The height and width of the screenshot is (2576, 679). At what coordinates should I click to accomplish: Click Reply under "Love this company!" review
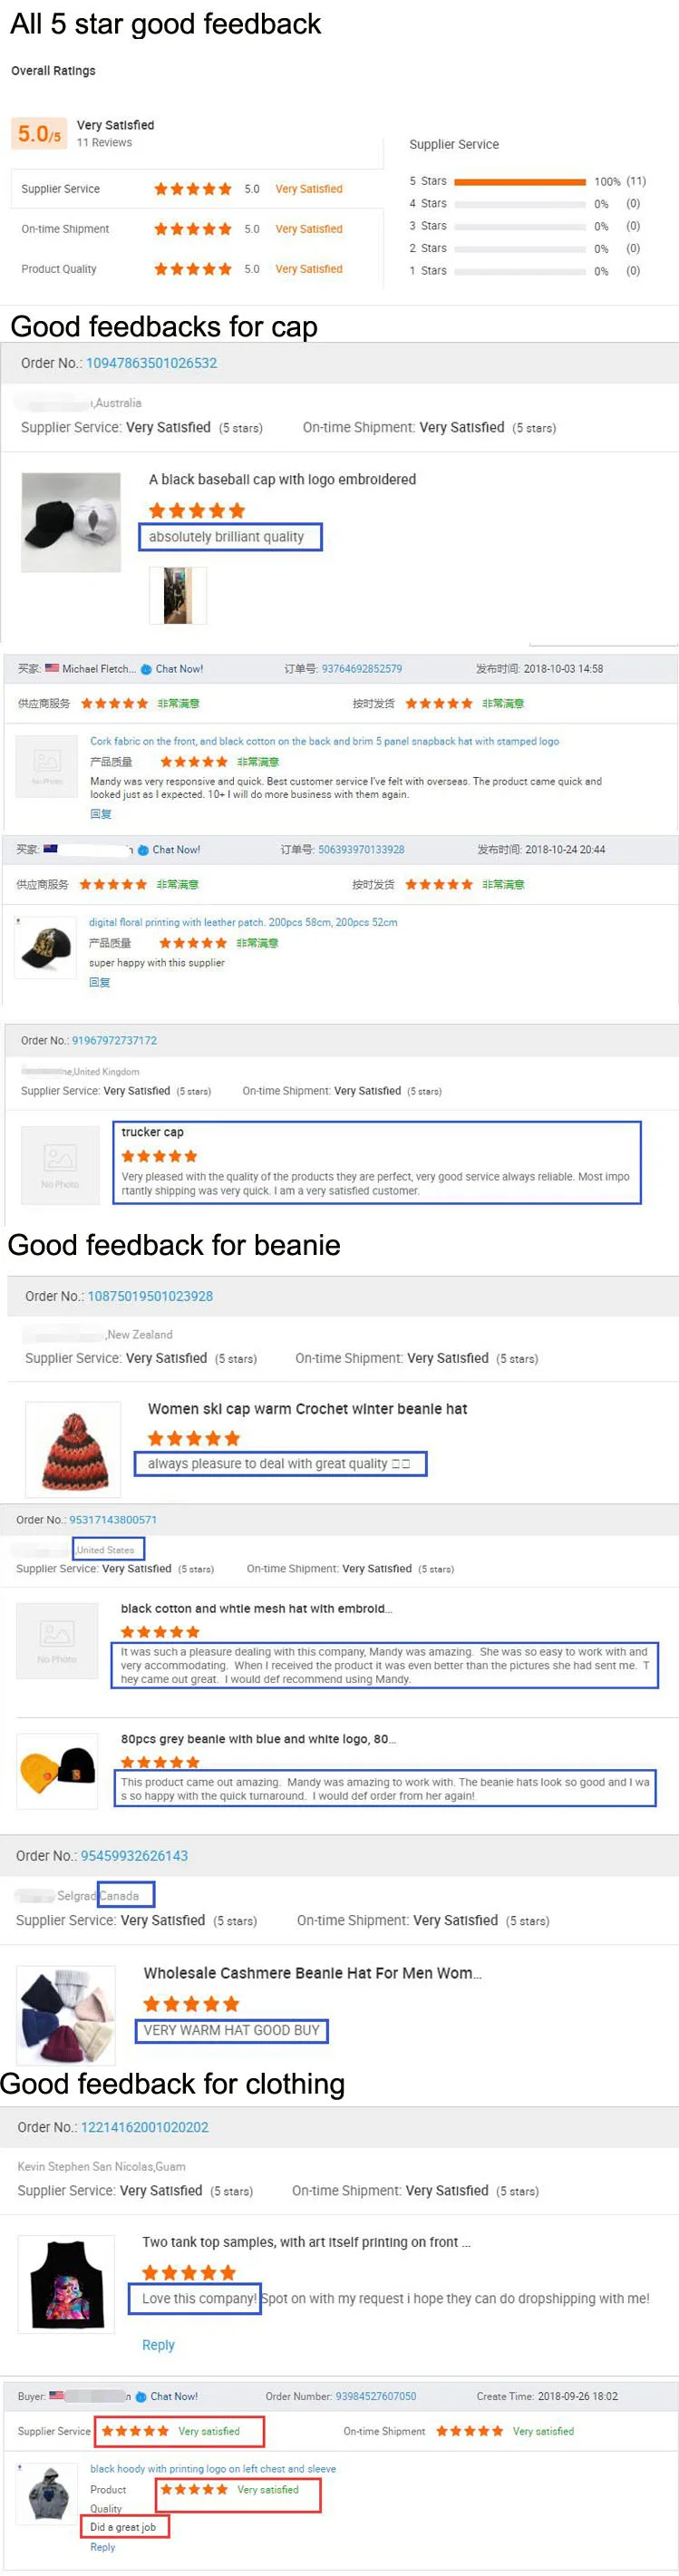tap(158, 2344)
